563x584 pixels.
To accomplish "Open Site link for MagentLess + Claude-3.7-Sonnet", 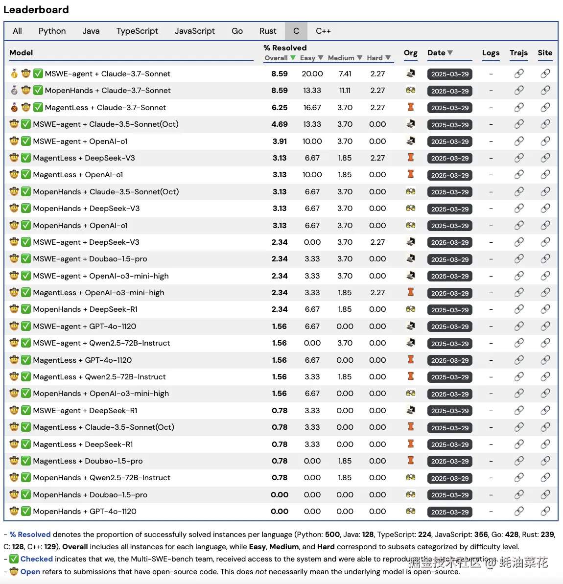I will click(x=545, y=108).
